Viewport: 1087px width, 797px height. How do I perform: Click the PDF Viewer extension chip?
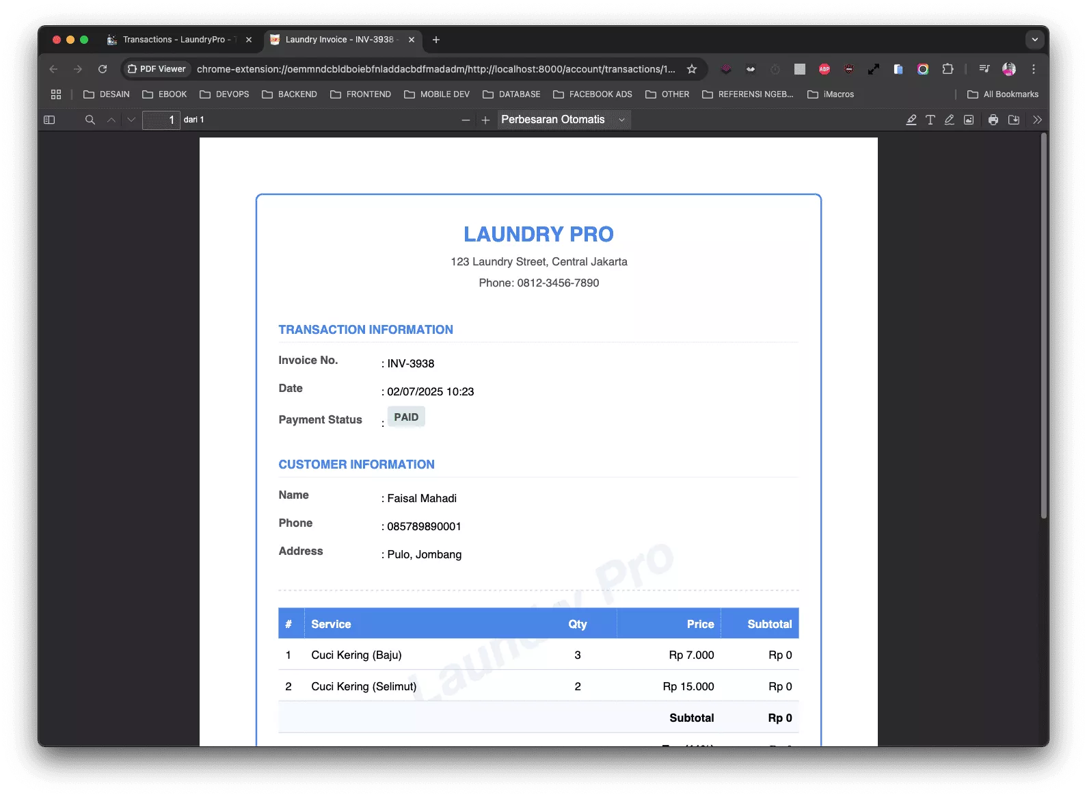coord(157,69)
